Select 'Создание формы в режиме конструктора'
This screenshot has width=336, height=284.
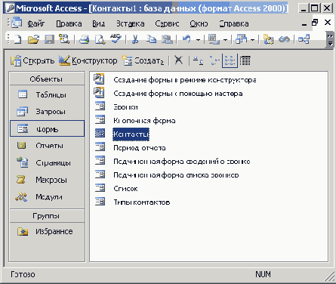185,80
